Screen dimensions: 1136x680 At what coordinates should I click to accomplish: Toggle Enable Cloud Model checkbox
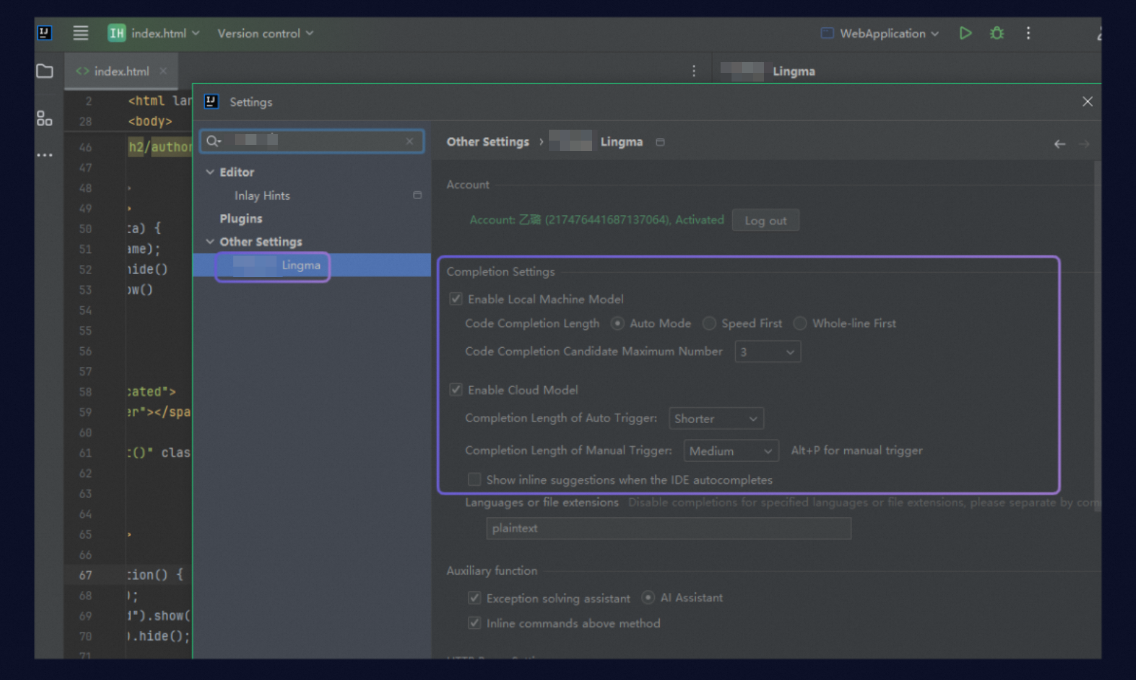[x=456, y=390]
